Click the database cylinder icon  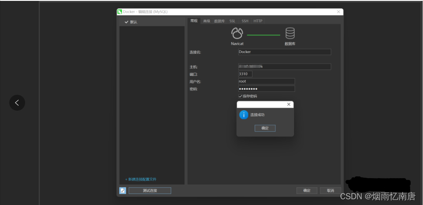290,34
